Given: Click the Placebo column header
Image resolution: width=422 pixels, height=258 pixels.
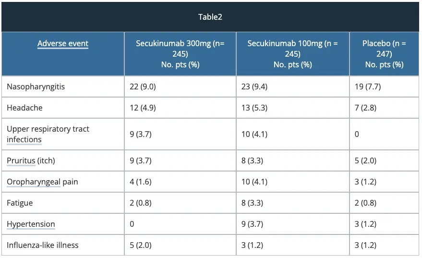Looking at the screenshot, I should pos(384,54).
